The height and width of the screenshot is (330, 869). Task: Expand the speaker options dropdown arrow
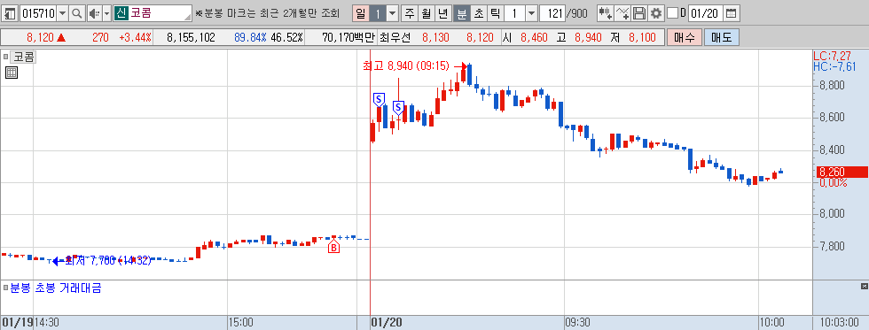tap(107, 13)
